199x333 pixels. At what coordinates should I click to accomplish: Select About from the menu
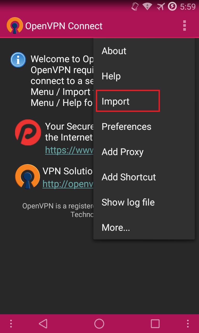114,51
